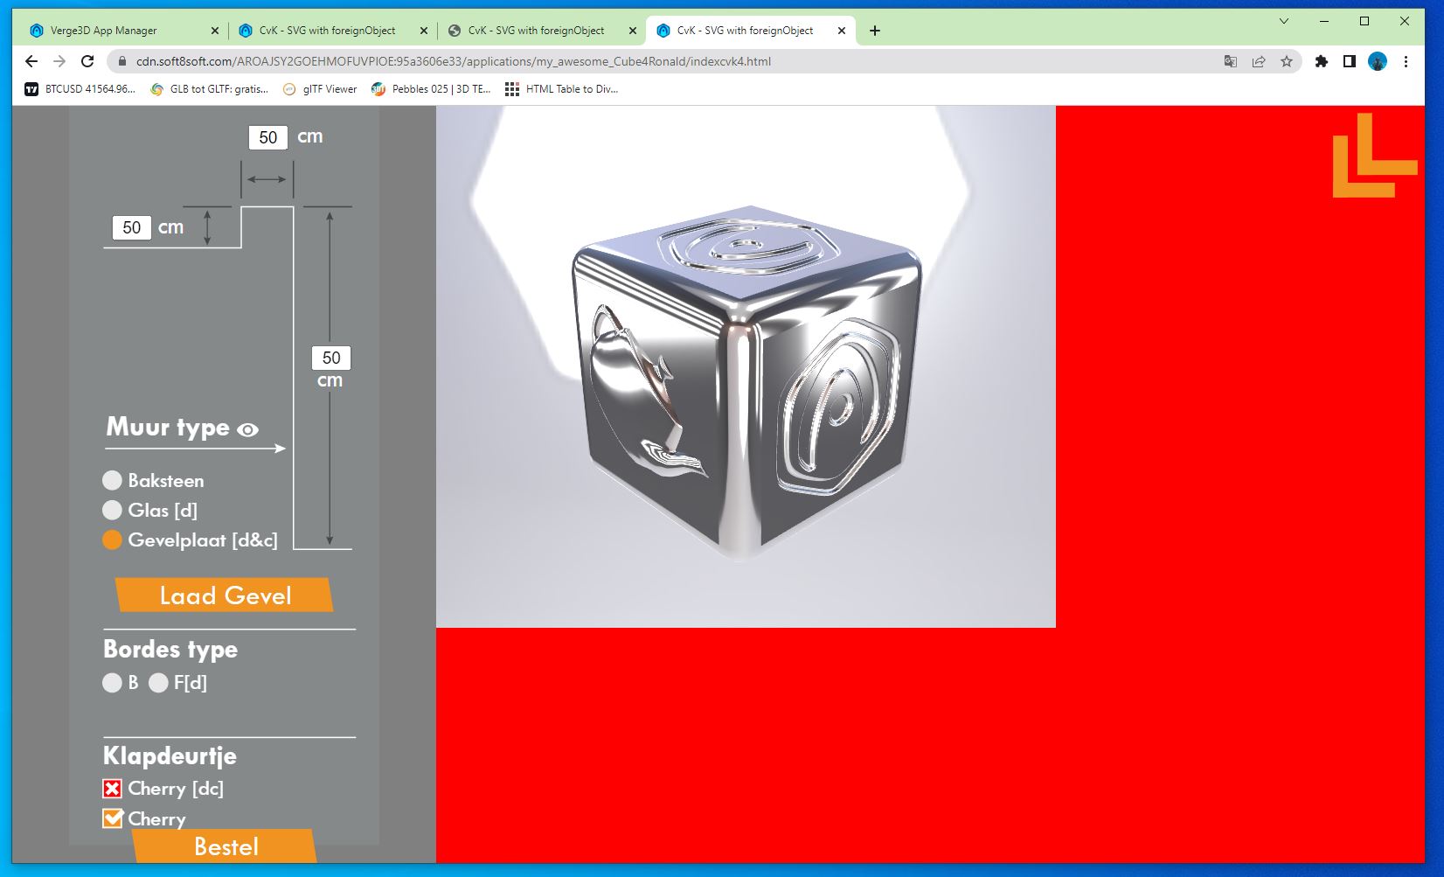Click the Bordes type heading
Image resolution: width=1444 pixels, height=877 pixels.
click(x=170, y=650)
